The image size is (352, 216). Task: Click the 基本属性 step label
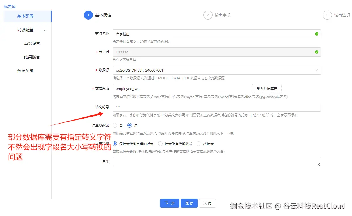coord(103,15)
